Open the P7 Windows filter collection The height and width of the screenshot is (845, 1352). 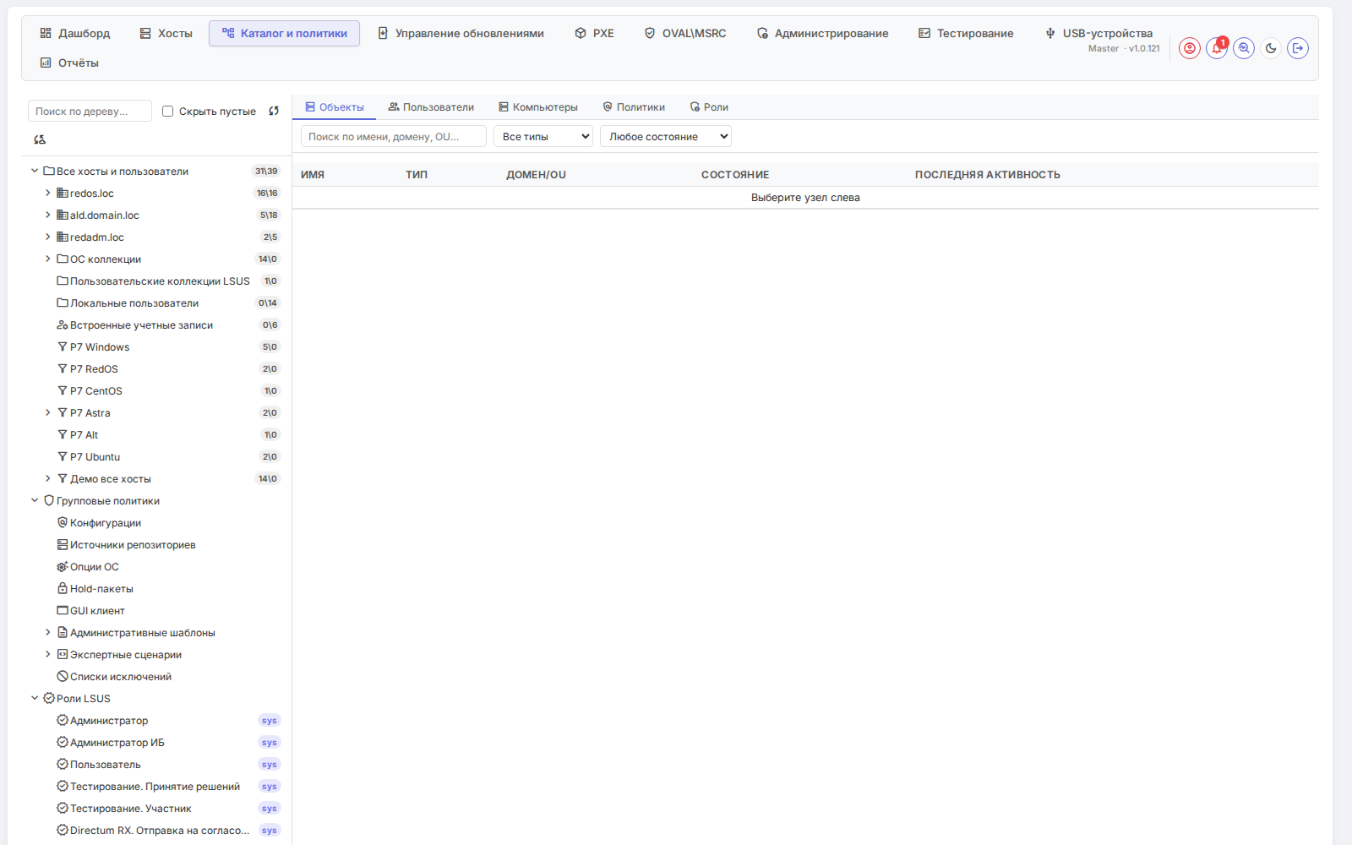point(99,347)
